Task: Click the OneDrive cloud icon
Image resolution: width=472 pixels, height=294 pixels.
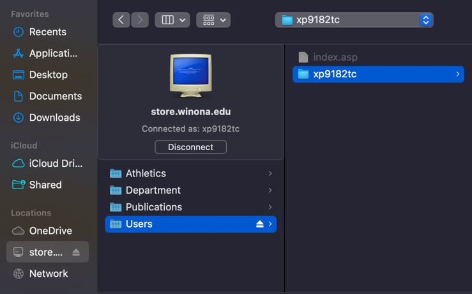Action: click(19, 231)
